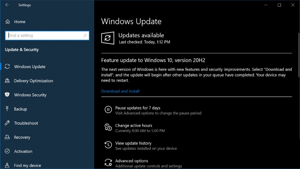Go to the Activation page
This screenshot has height=169, width=300.
23,152
